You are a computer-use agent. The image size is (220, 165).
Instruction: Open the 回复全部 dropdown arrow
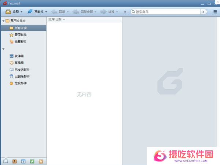[x=95, y=12]
